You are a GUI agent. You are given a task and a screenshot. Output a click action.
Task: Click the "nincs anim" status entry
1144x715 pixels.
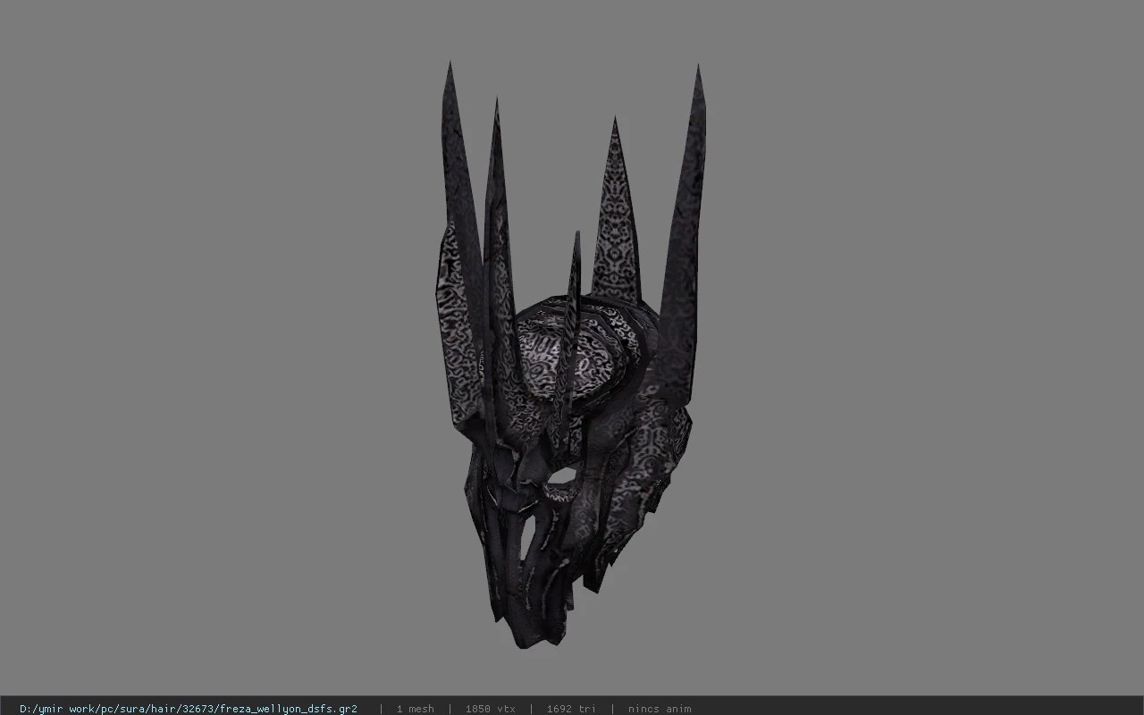pos(660,709)
